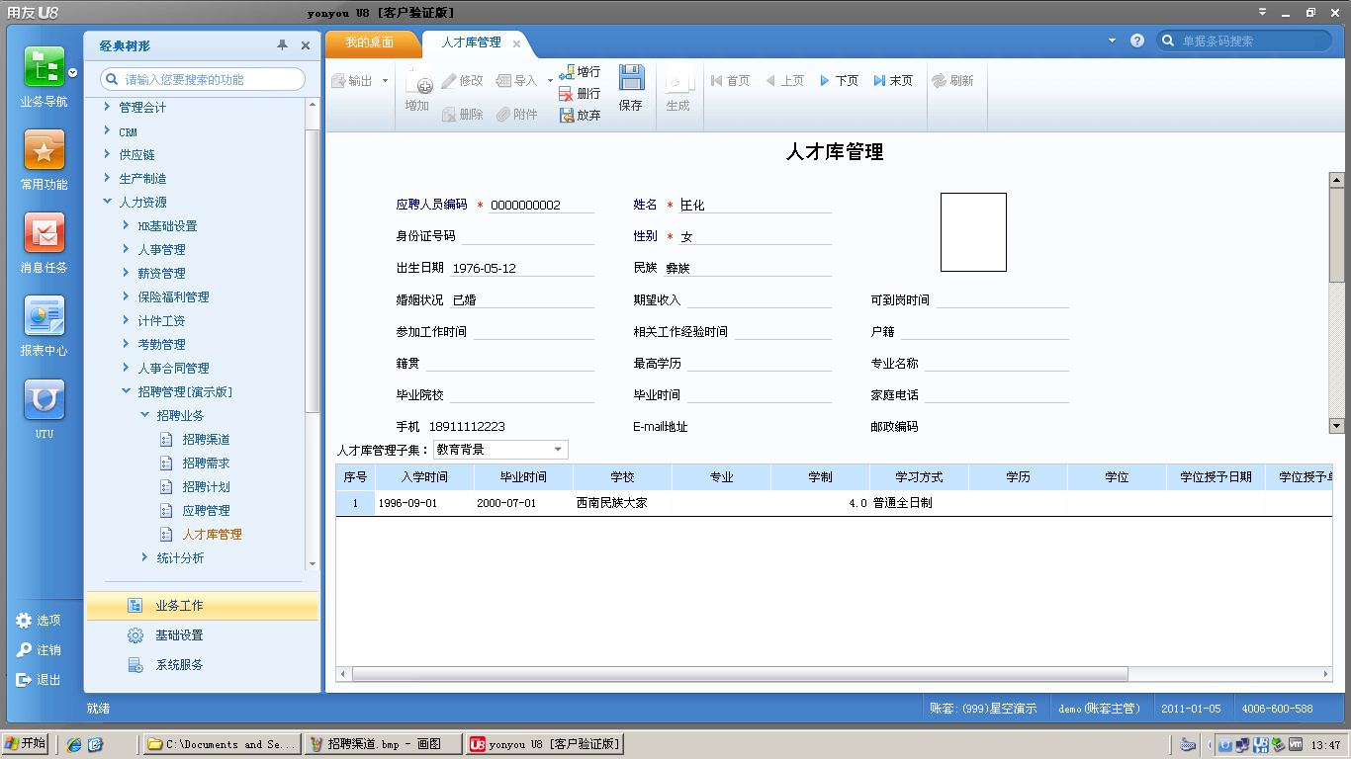Go to 首页 first record
Image resolution: width=1351 pixels, height=759 pixels.
pyautogui.click(x=730, y=81)
